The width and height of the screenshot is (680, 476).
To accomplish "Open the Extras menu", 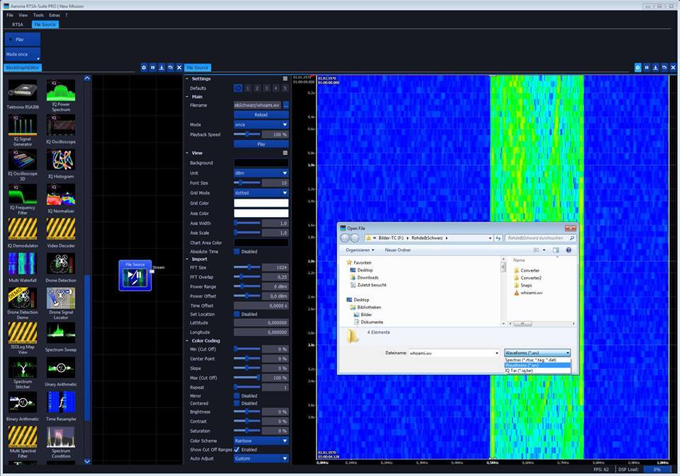I will coord(55,15).
